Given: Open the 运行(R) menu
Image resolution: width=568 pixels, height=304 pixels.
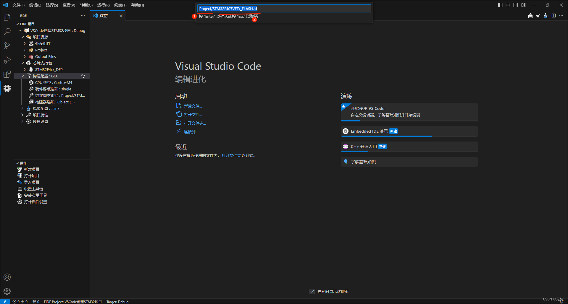Looking at the screenshot, I should coord(104,5).
